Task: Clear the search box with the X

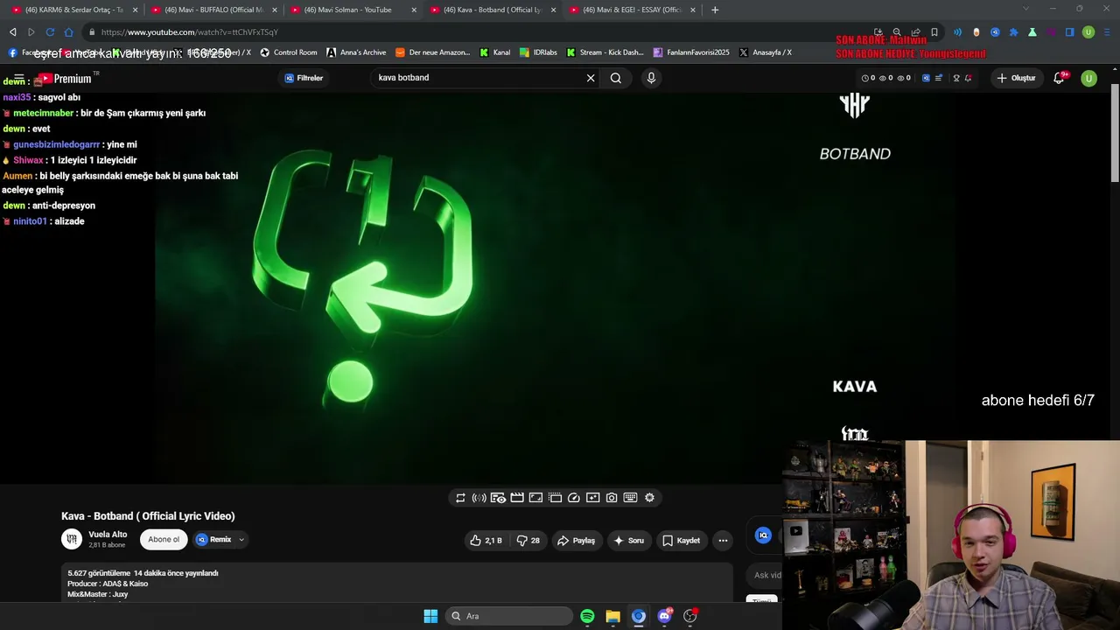Action: click(591, 78)
